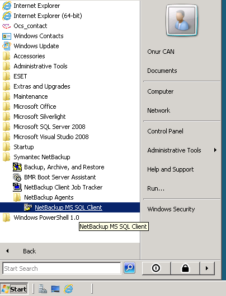Expand shutdown options arrow
The height and width of the screenshot is (296, 226).
(207, 268)
